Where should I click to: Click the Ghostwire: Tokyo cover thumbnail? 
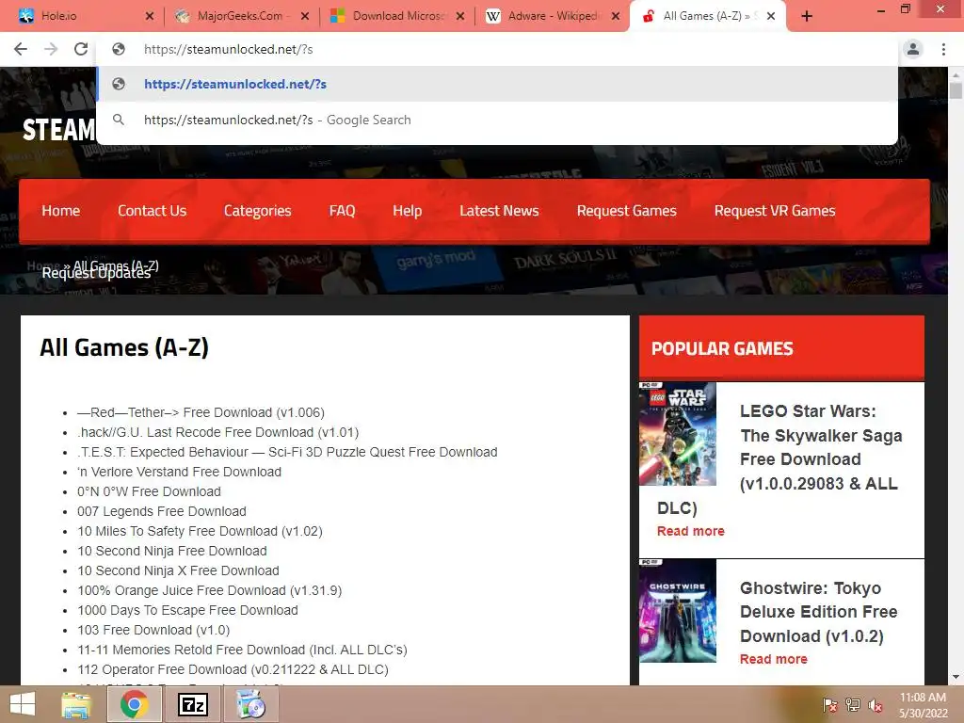point(678,610)
